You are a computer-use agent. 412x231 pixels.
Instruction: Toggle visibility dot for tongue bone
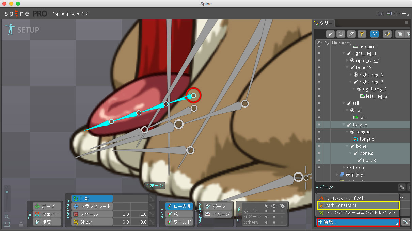point(319,125)
